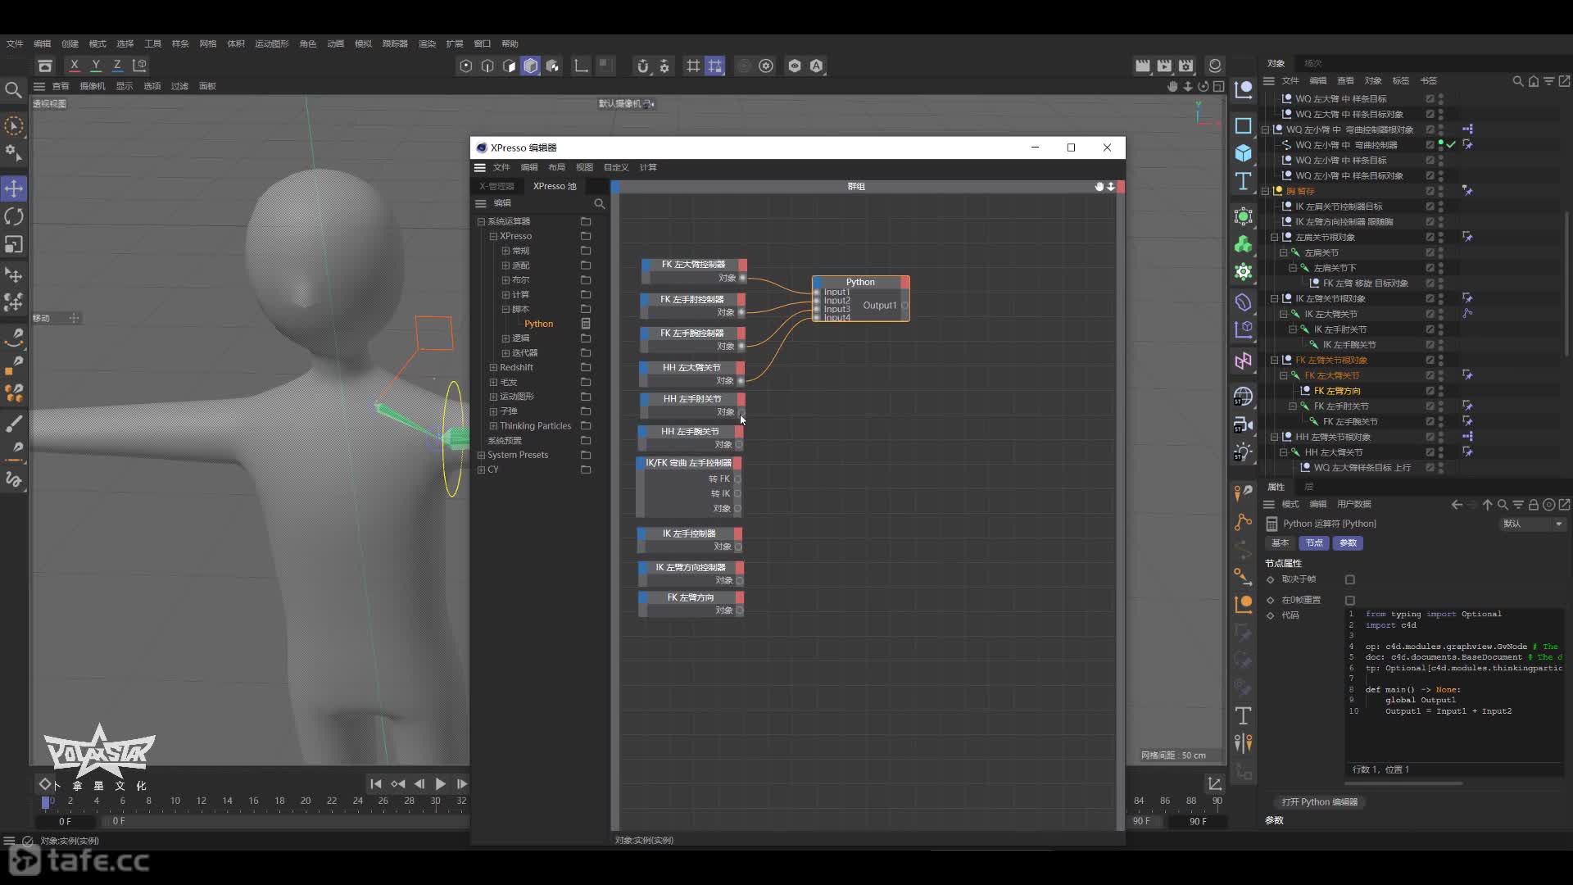The height and width of the screenshot is (885, 1573).
Task: Open the 默认 dropdown in Attributes panel
Action: (1533, 524)
